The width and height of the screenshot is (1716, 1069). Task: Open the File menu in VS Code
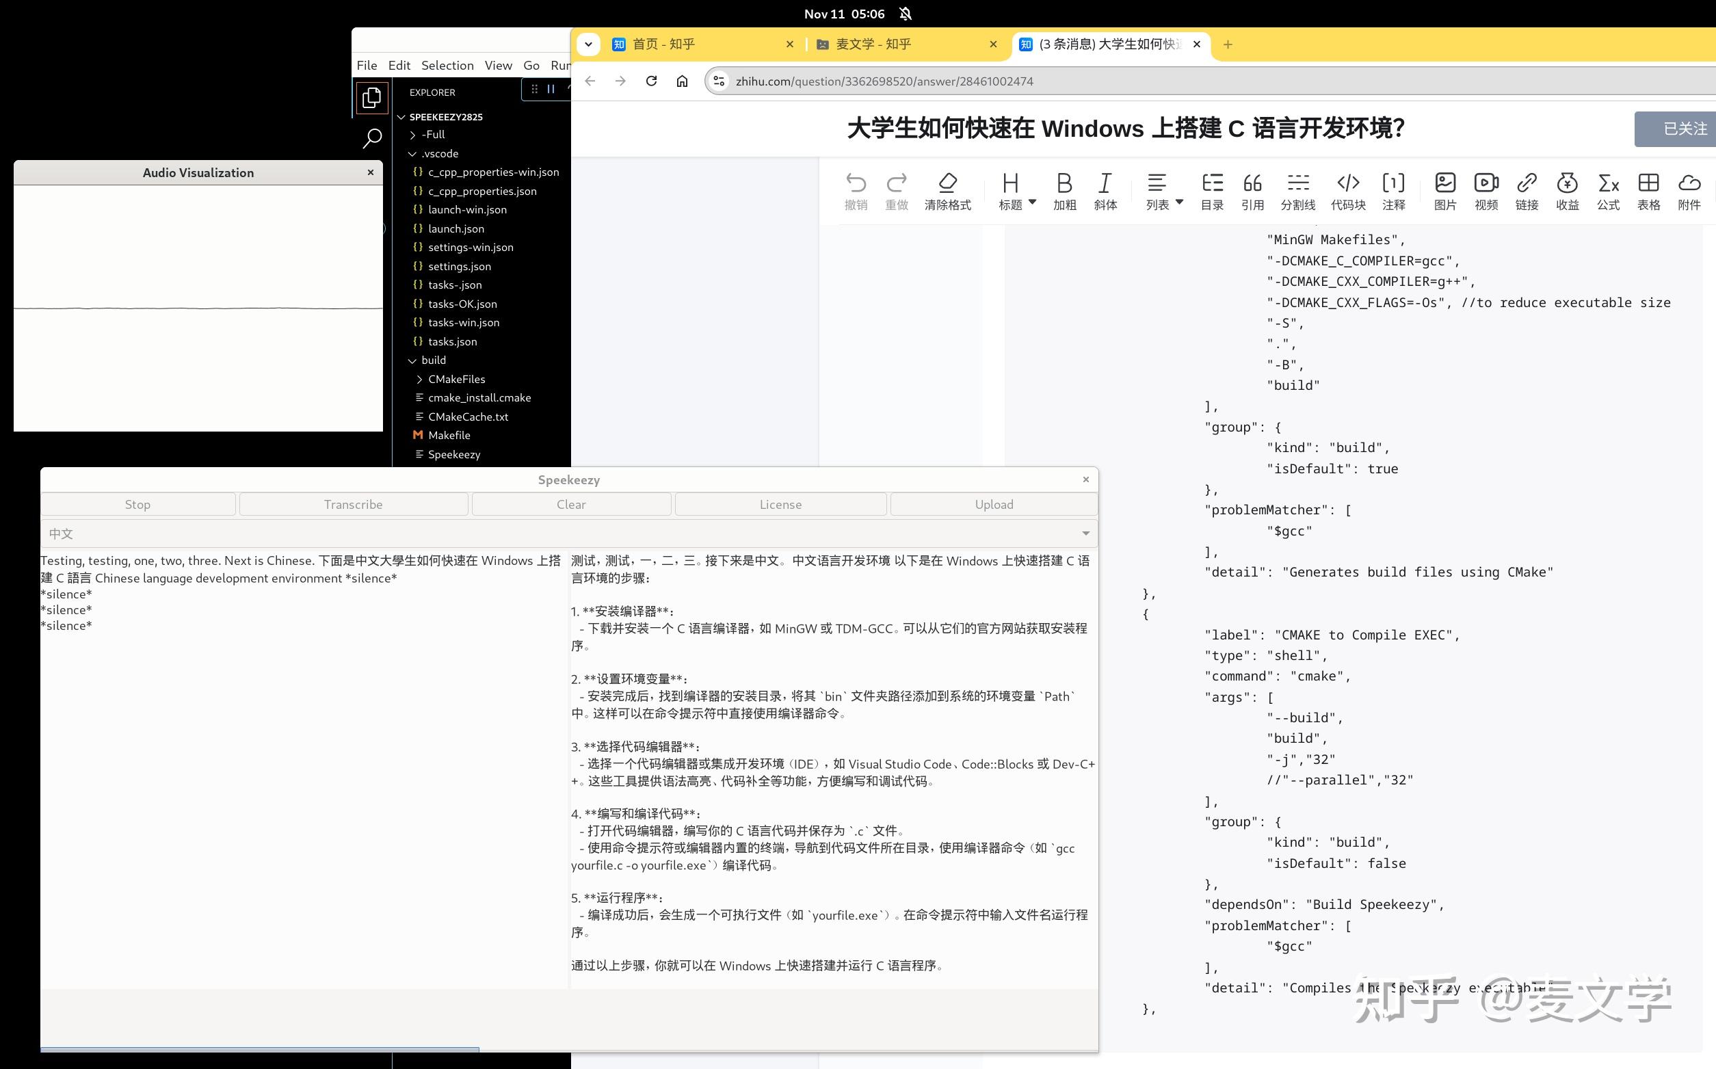point(367,65)
